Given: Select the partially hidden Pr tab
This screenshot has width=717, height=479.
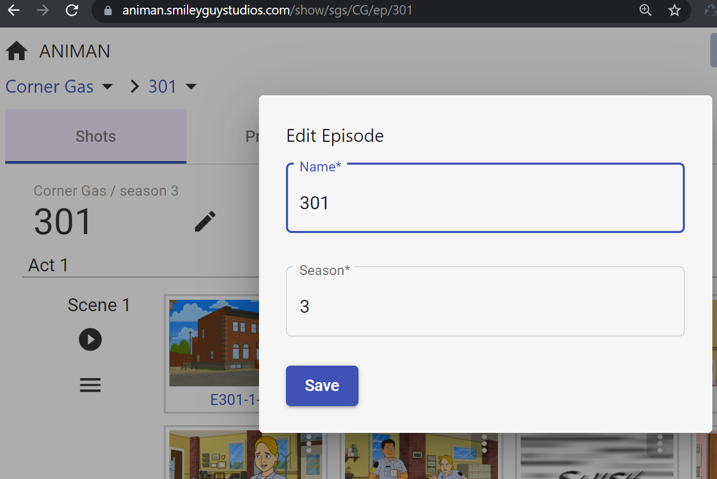Looking at the screenshot, I should tap(252, 136).
